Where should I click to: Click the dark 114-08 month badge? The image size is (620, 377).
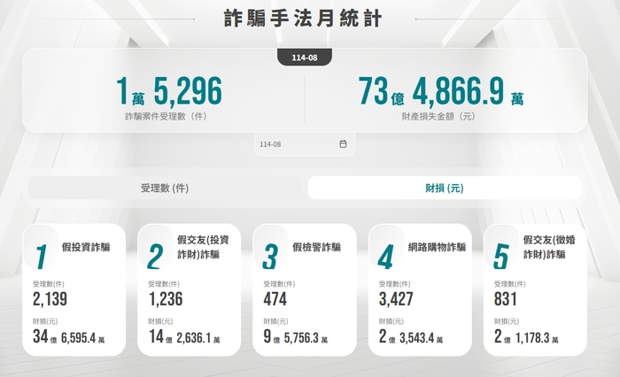tap(305, 58)
